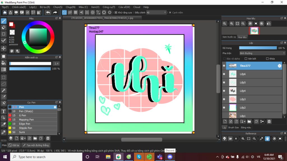
Task: Click the Redo arrow in toolbar
Action: coord(55,12)
